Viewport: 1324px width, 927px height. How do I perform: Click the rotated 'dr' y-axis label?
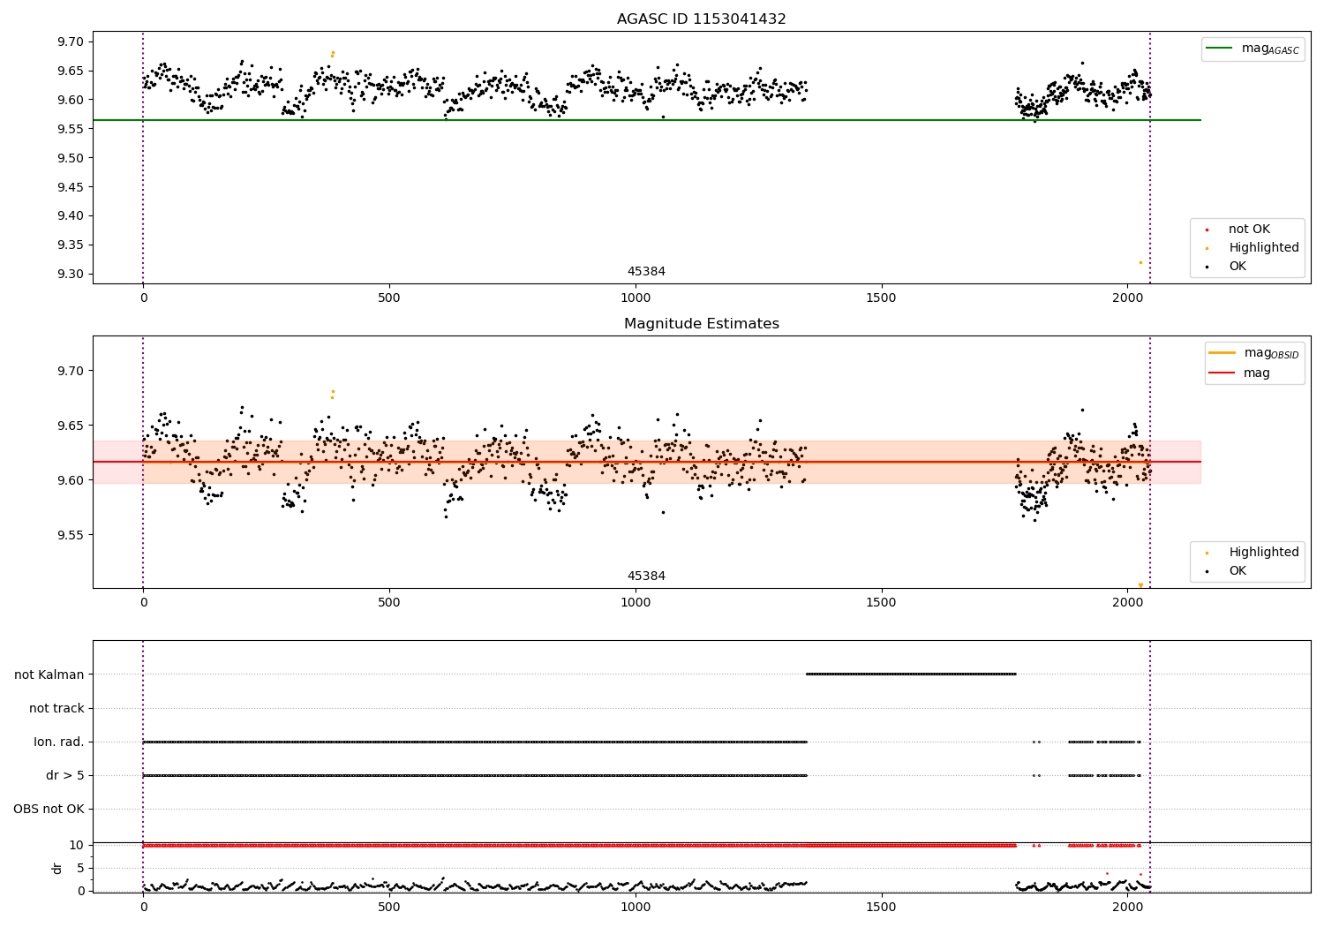pos(57,868)
